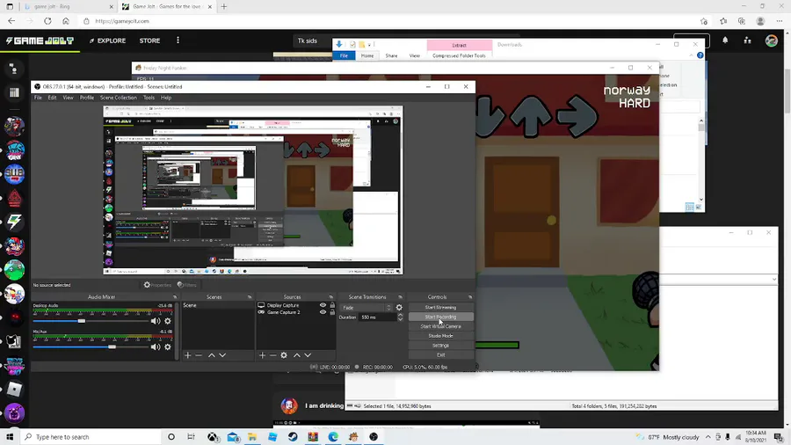Click Start Recording in OBS Controls
The height and width of the screenshot is (445, 791).
tap(440, 317)
